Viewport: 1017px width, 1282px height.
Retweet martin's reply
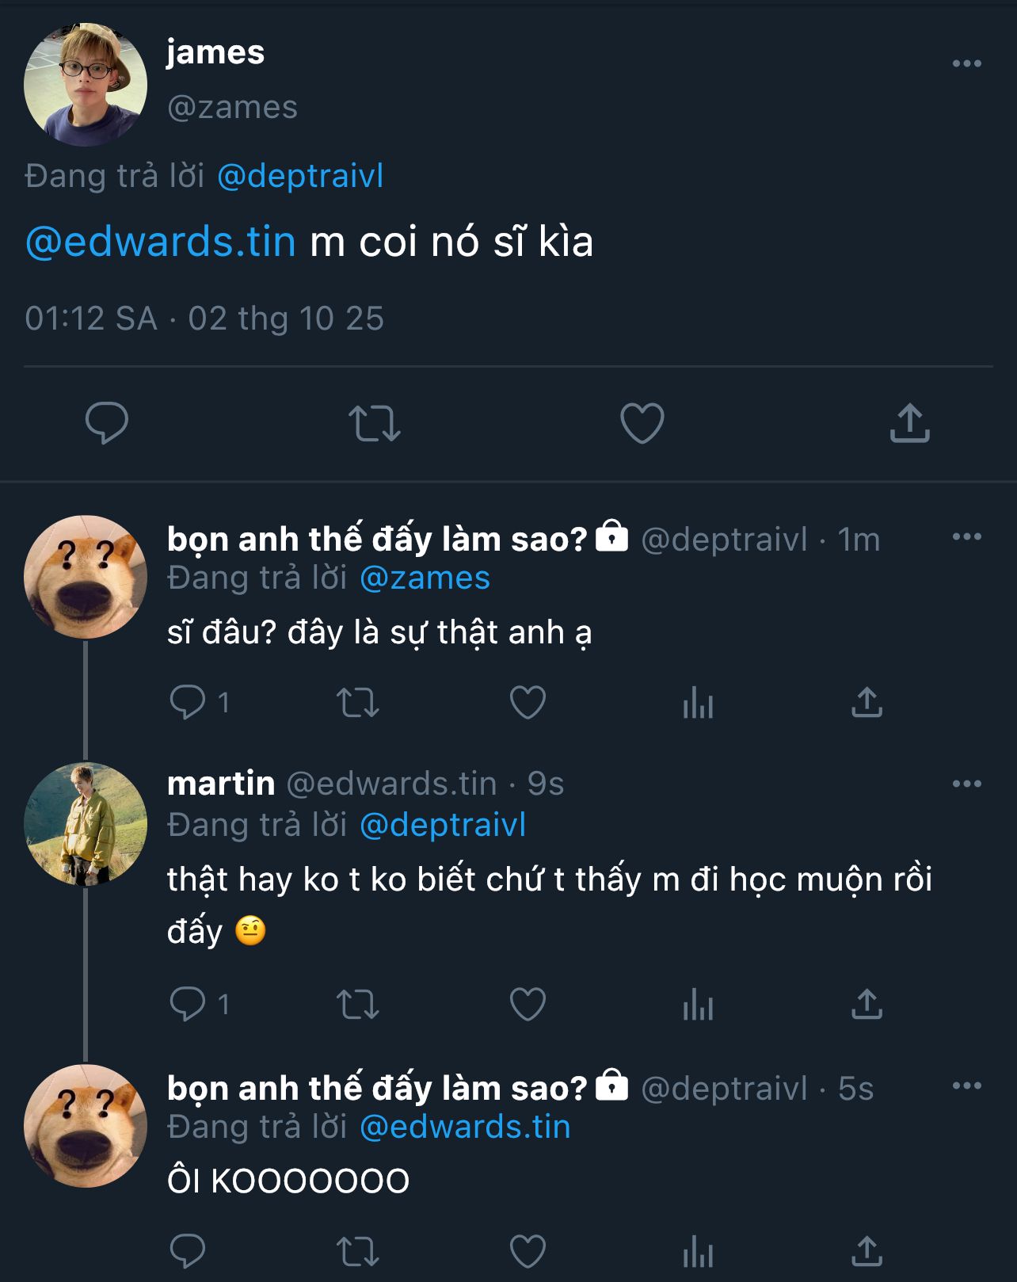pyautogui.click(x=358, y=1005)
